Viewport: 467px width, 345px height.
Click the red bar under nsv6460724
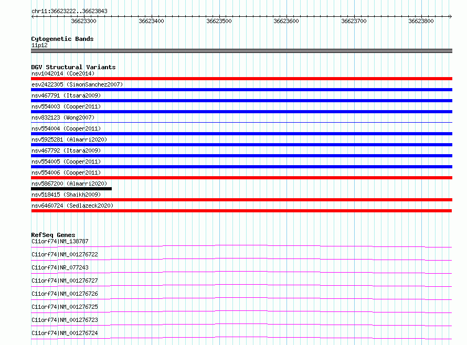(x=241, y=211)
